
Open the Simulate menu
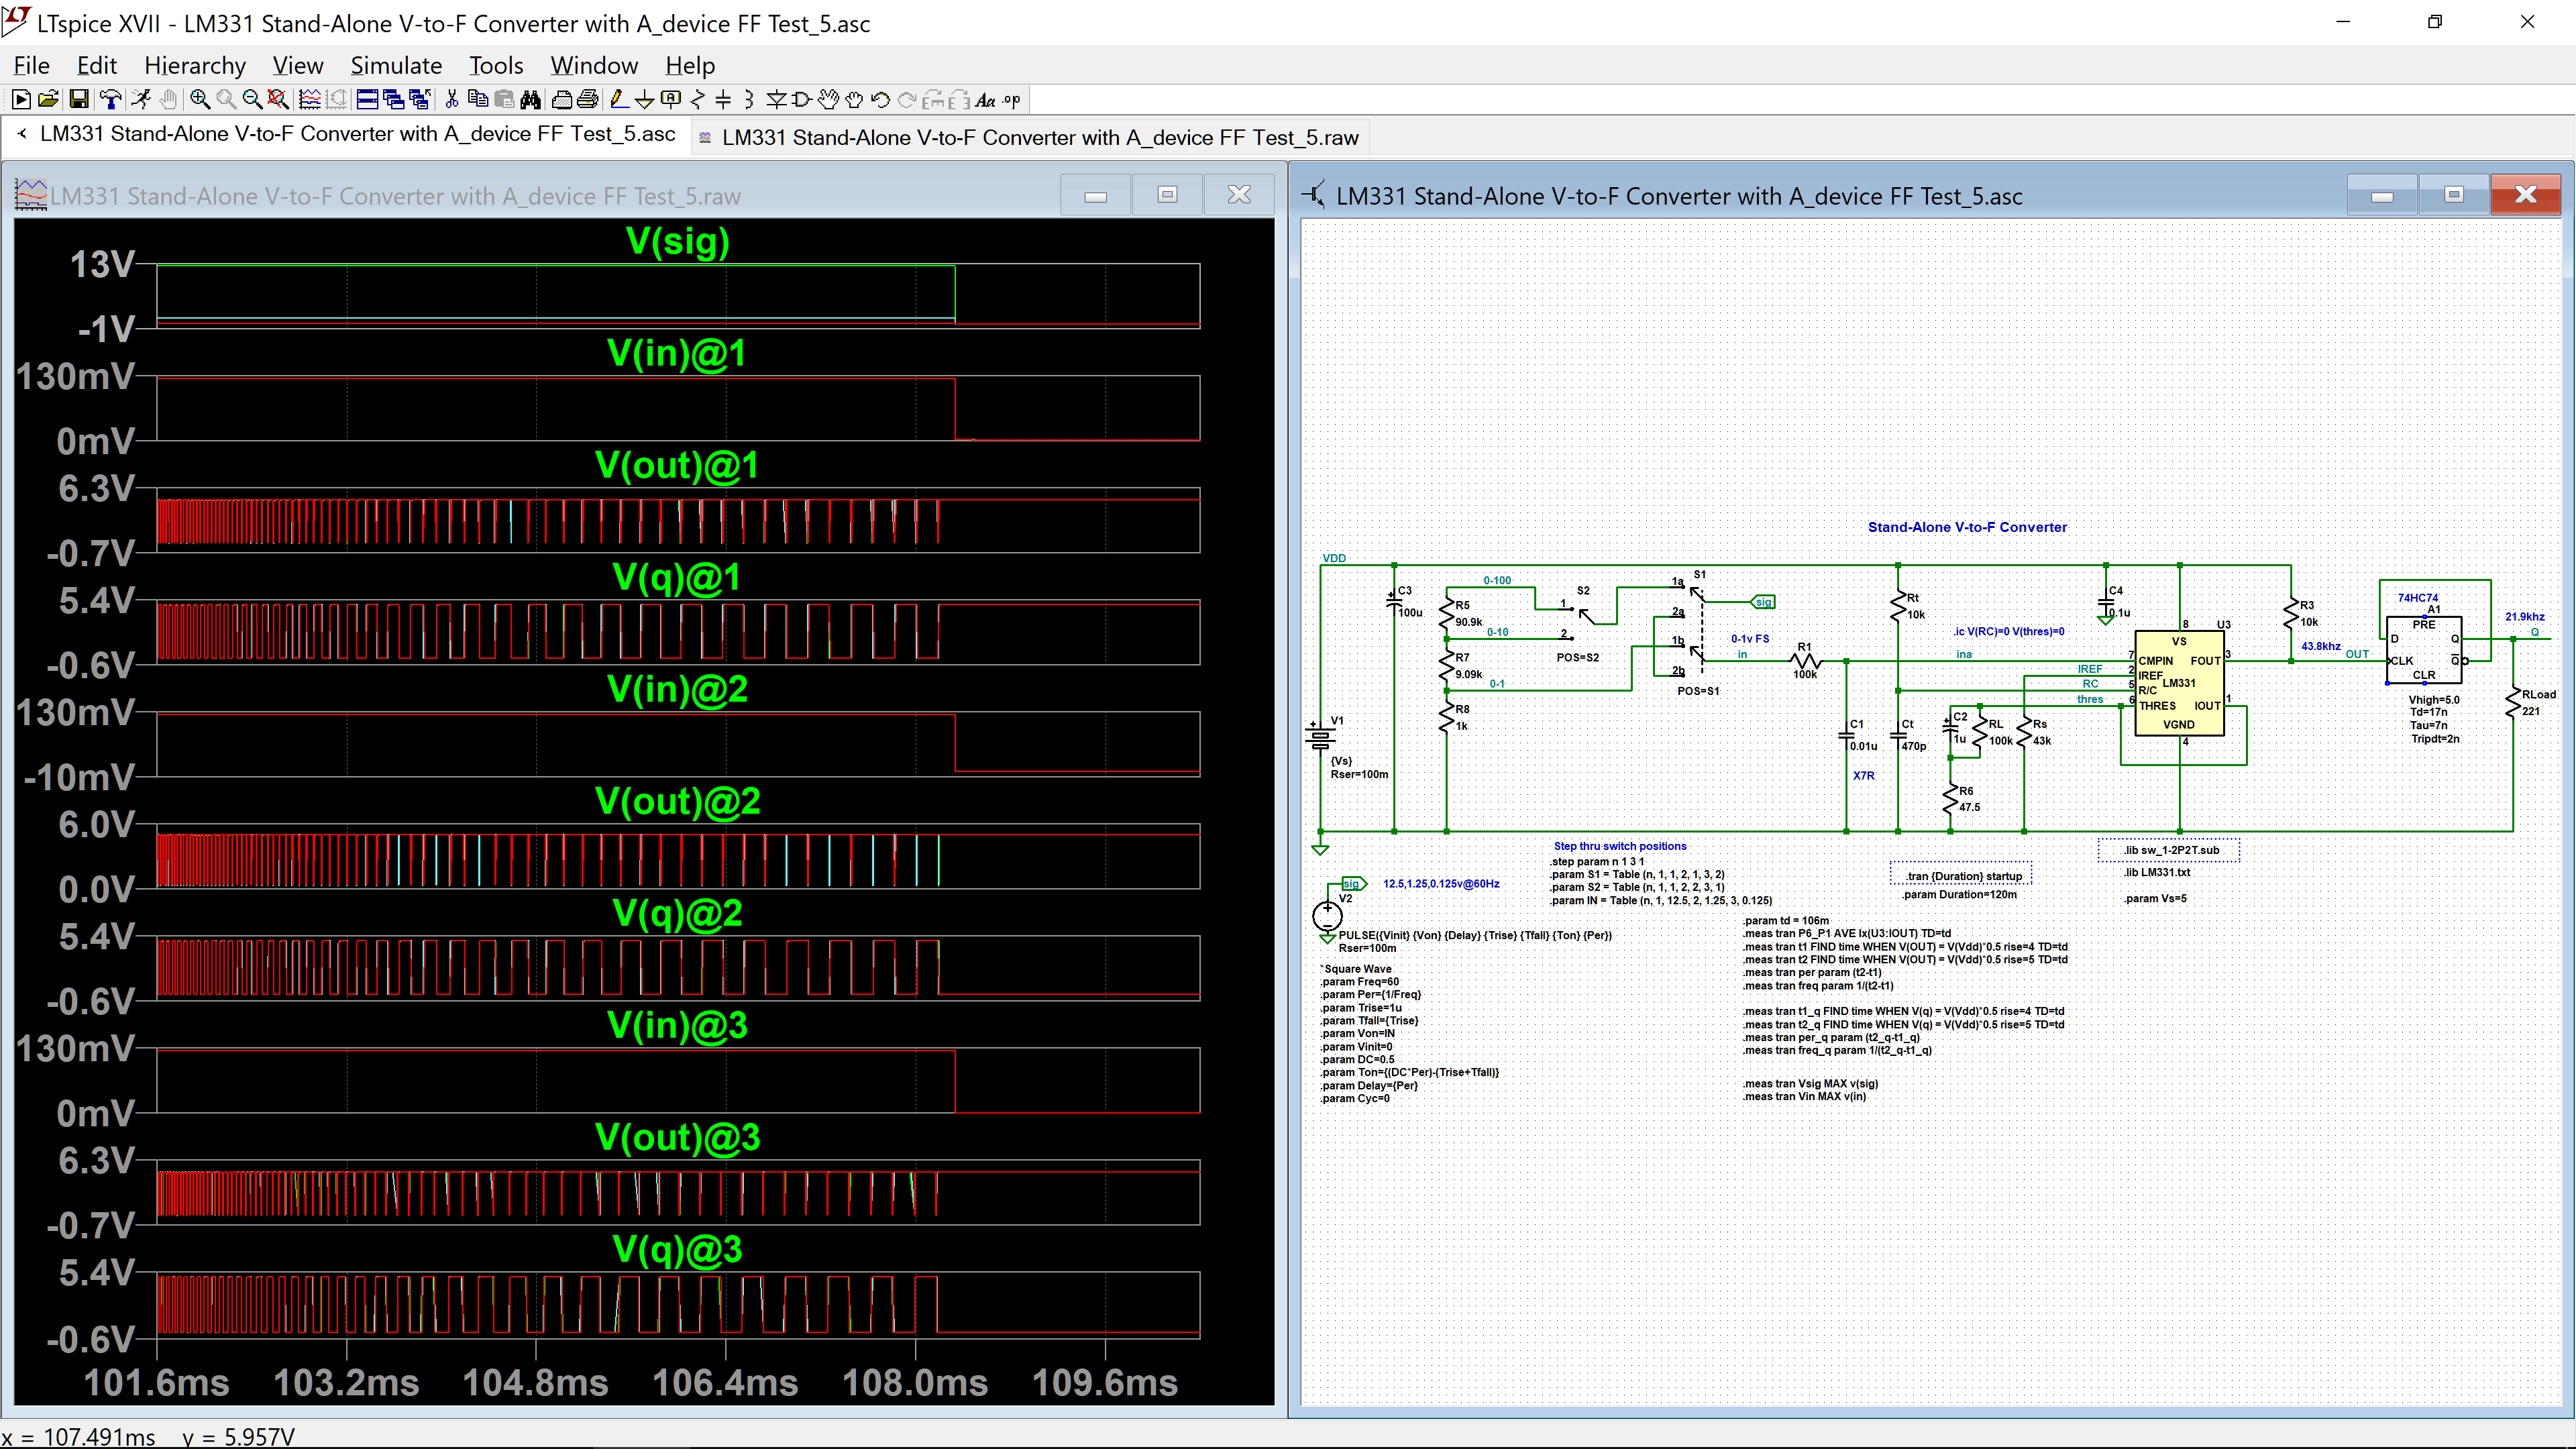click(396, 65)
